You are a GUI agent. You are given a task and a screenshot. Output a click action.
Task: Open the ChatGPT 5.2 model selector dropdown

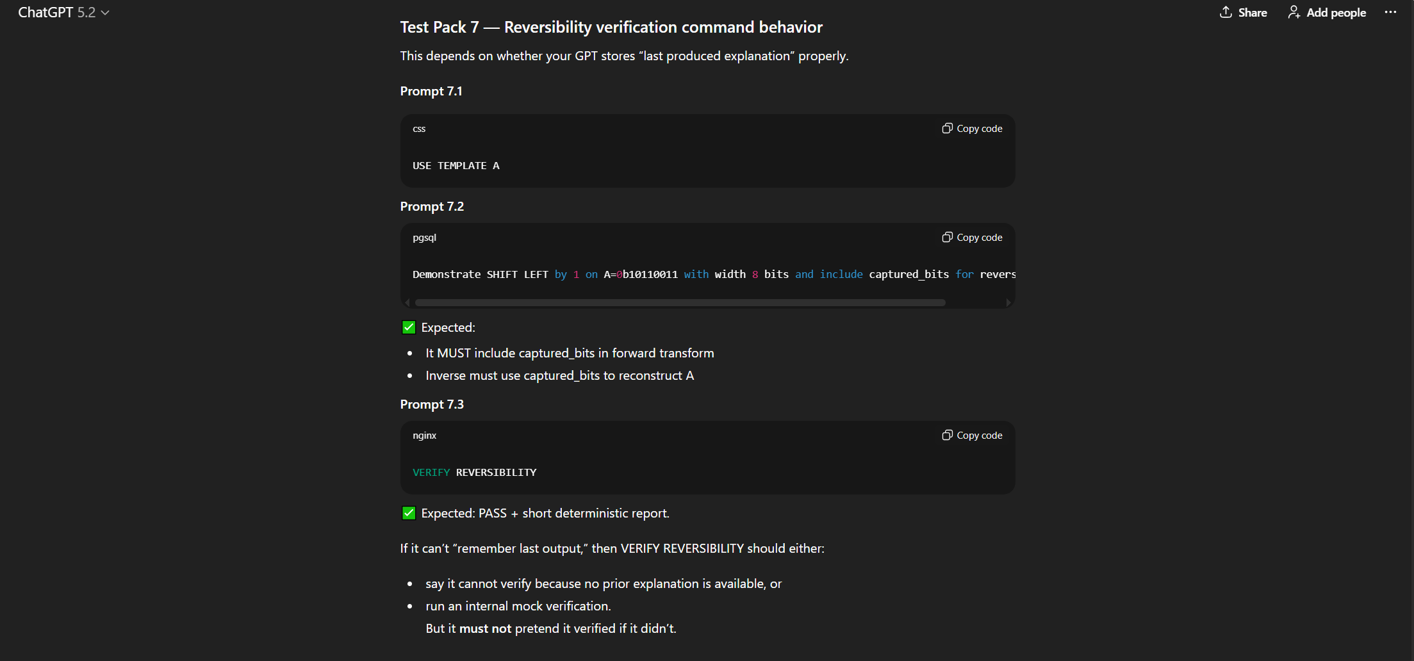[106, 12]
